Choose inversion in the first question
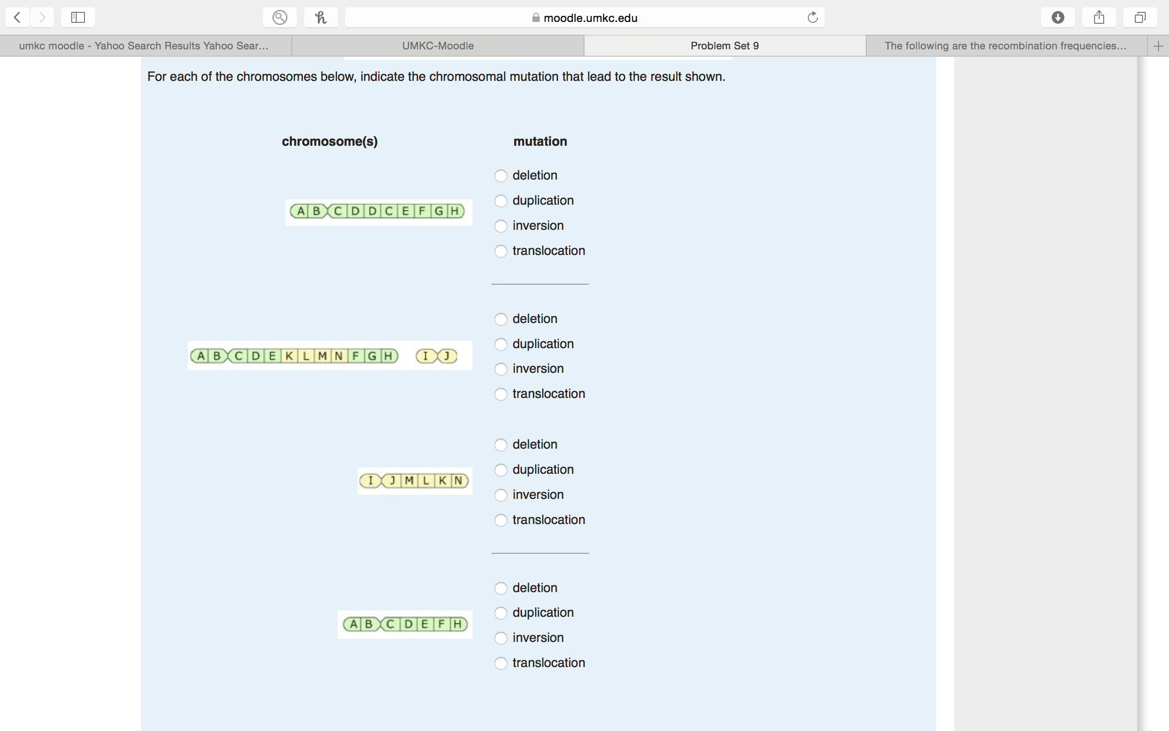This screenshot has height=731, width=1169. tap(501, 226)
